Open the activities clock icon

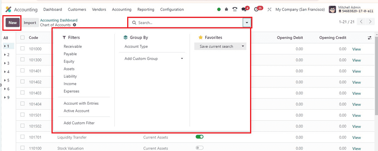pyautogui.click(x=256, y=10)
